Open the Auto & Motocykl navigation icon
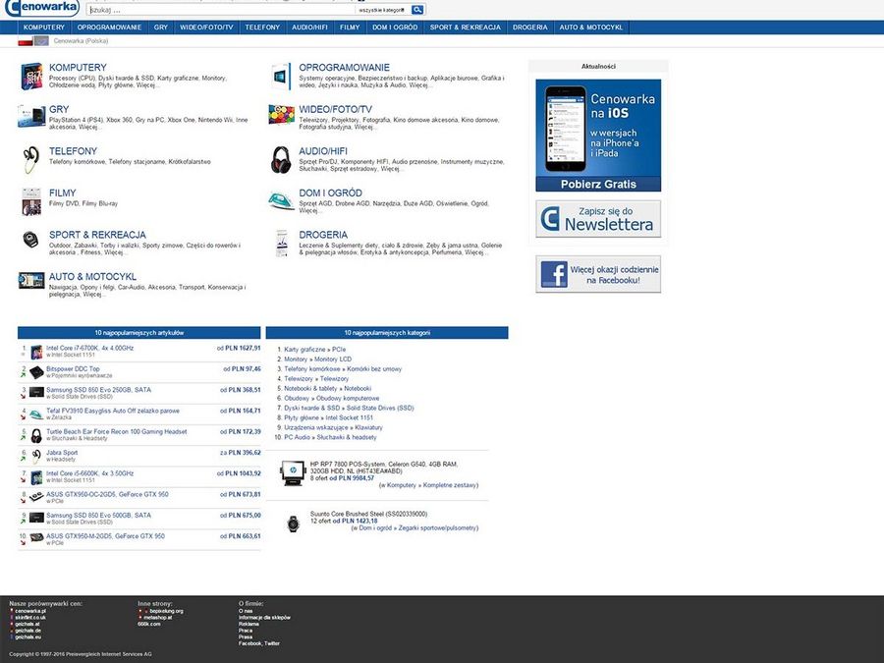Viewport: 884px width, 663px height. click(30, 281)
